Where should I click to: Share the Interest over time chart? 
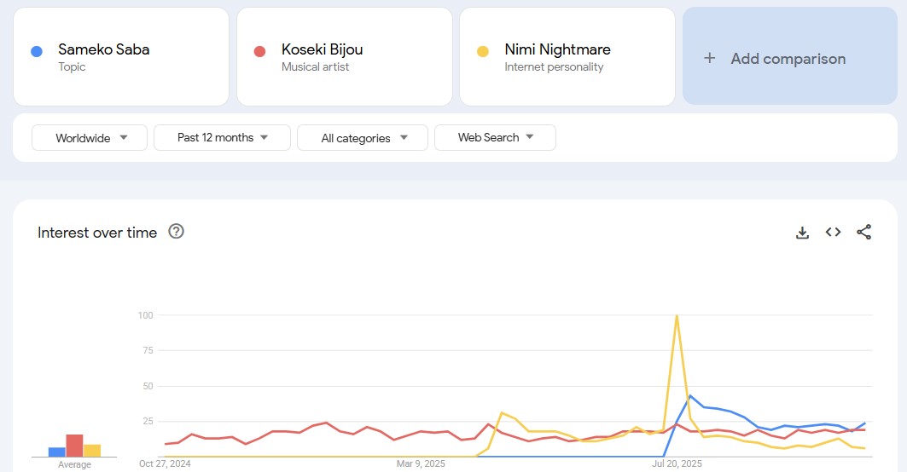(863, 233)
